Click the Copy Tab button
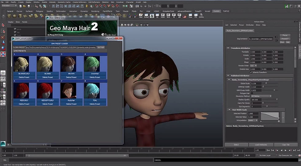This screenshot has height=166, width=301. pyautogui.click(x=286, y=145)
